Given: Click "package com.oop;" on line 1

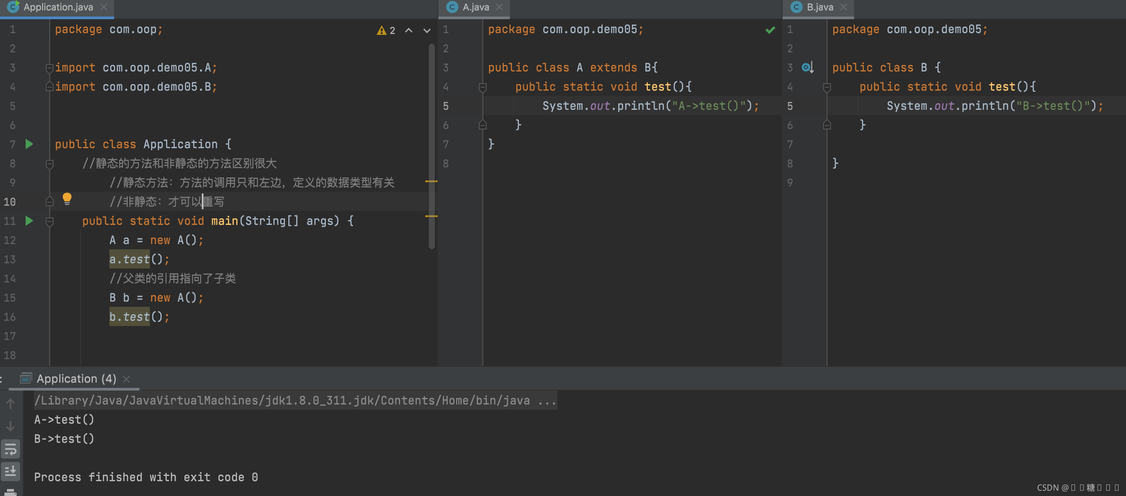Looking at the screenshot, I should coord(109,29).
